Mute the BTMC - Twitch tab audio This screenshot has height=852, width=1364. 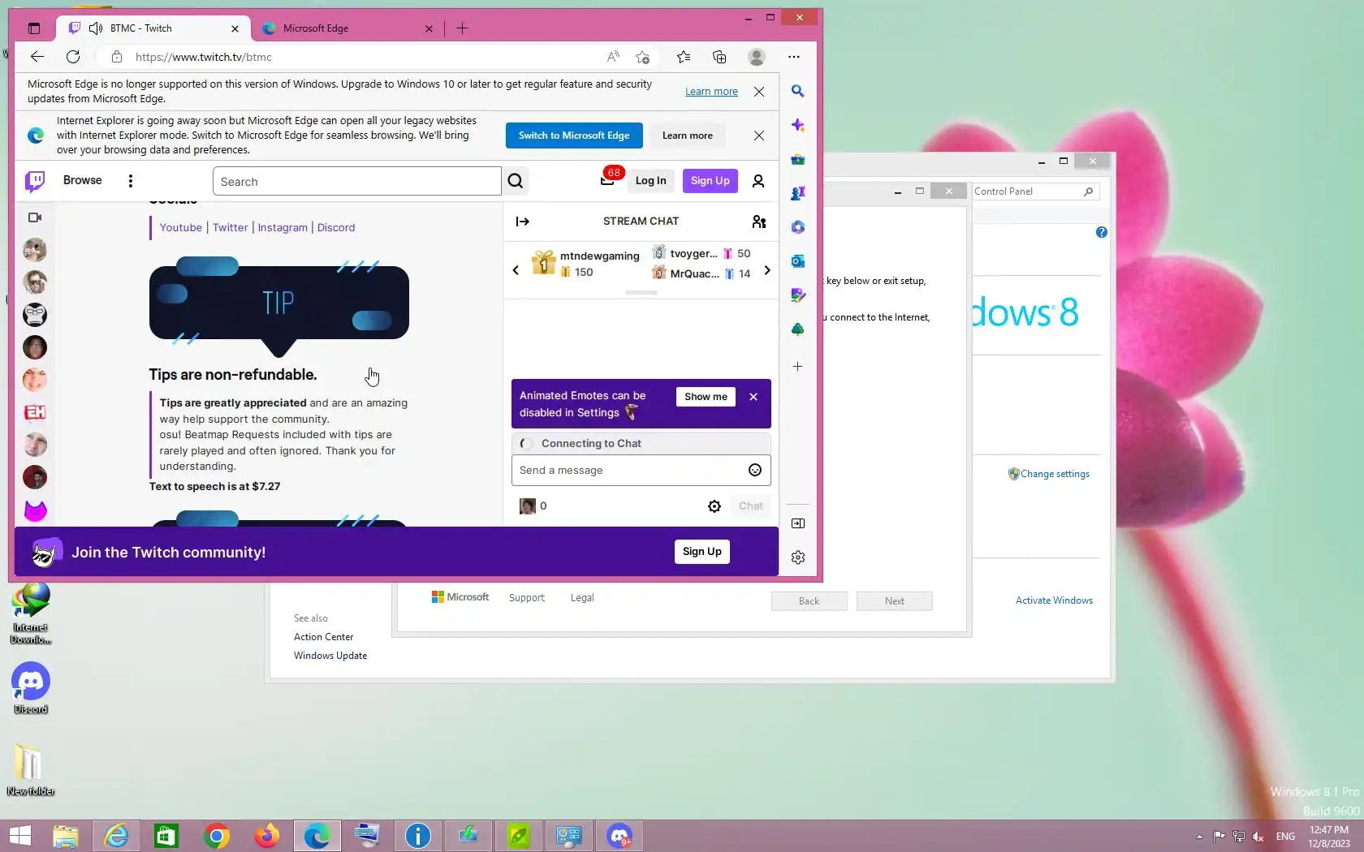96,28
